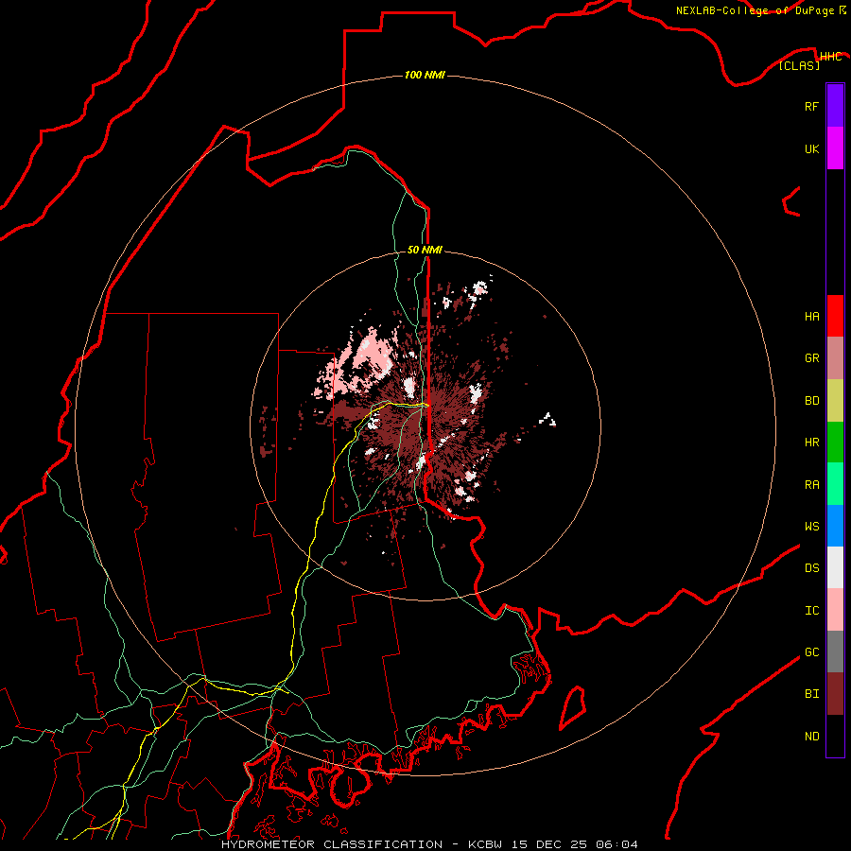Click the 50 NMI range ring label
The width and height of the screenshot is (851, 851).
click(x=425, y=250)
